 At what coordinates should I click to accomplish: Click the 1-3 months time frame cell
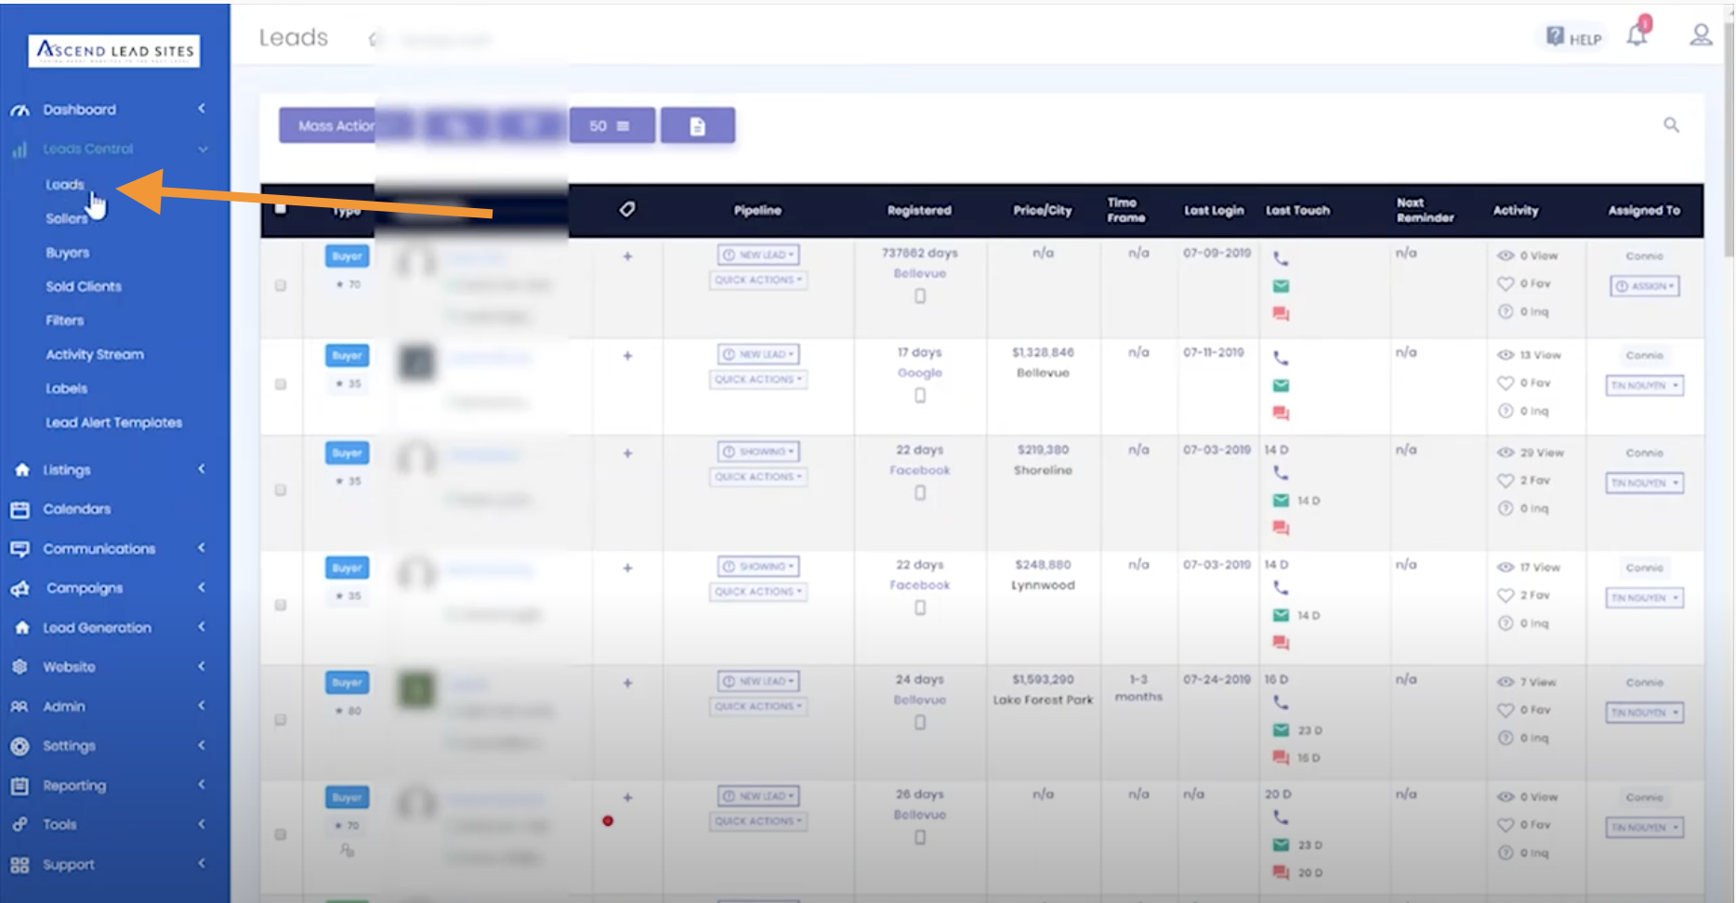pos(1138,687)
